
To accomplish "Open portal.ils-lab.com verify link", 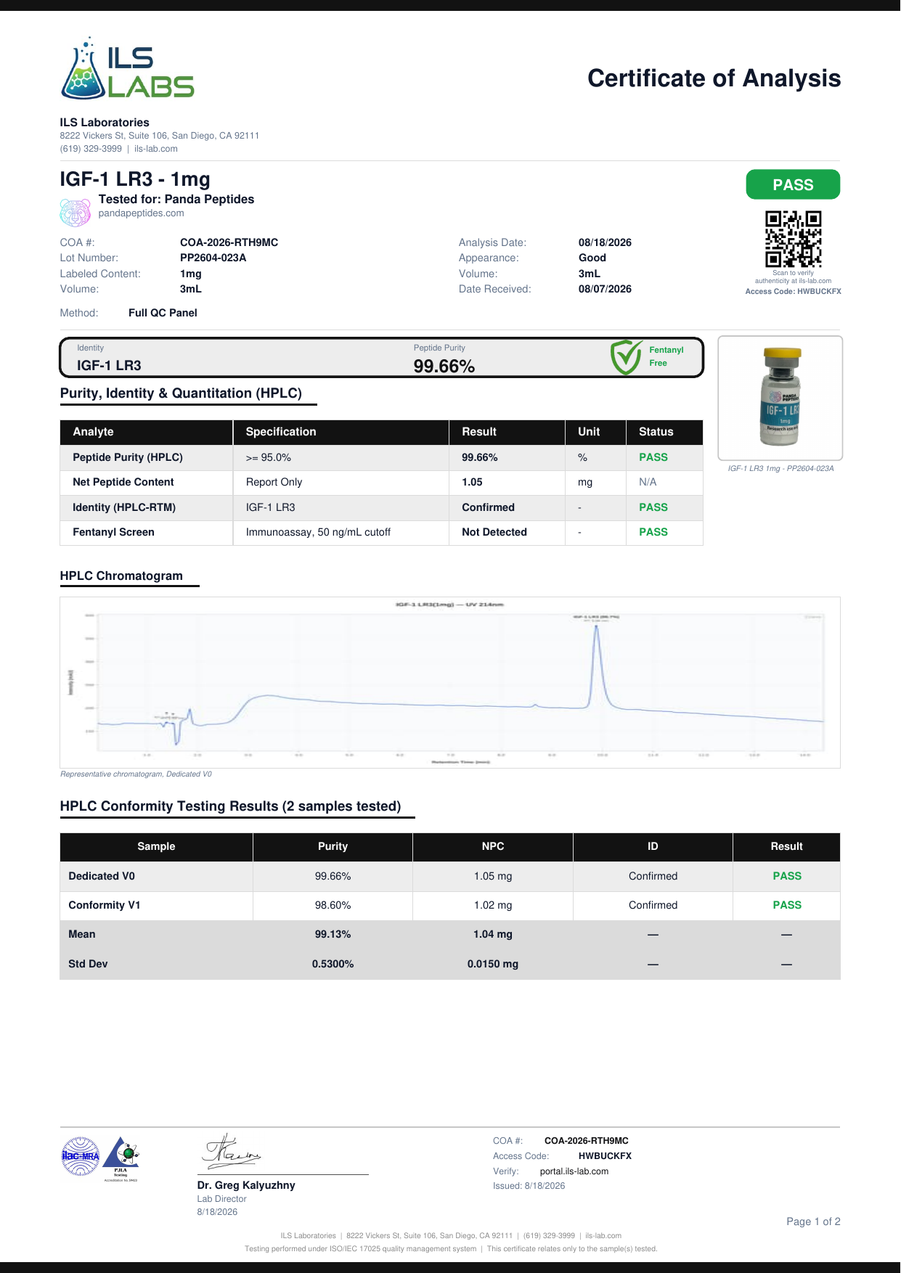I will (x=574, y=1171).
